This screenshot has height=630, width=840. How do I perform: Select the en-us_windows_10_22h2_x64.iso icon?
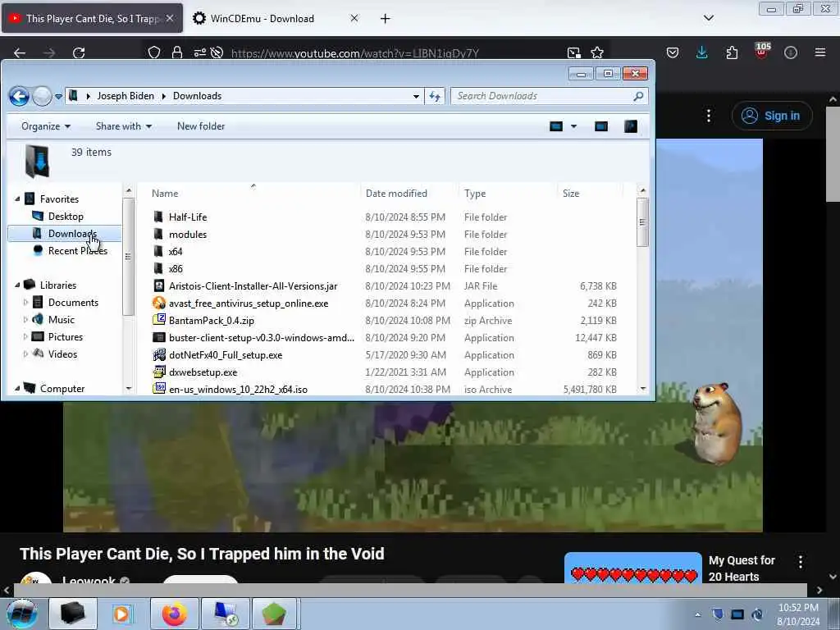coord(158,389)
